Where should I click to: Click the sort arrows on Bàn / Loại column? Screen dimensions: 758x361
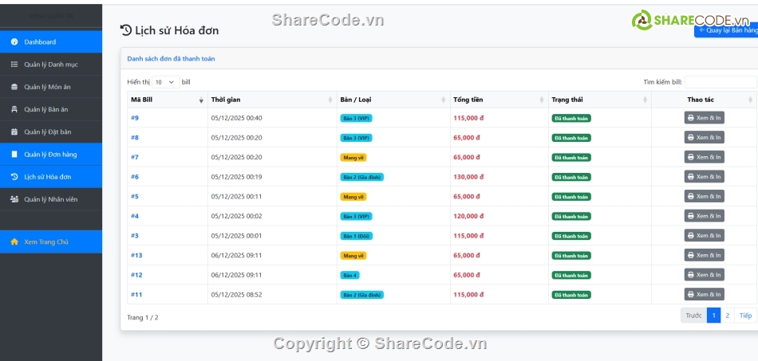click(x=444, y=100)
